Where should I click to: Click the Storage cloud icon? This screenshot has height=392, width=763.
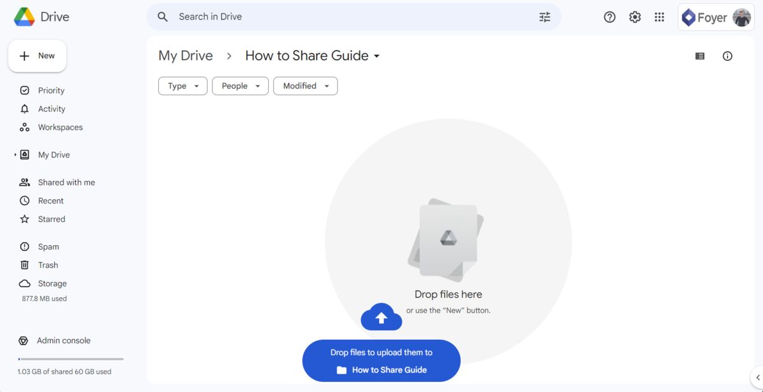pos(25,283)
